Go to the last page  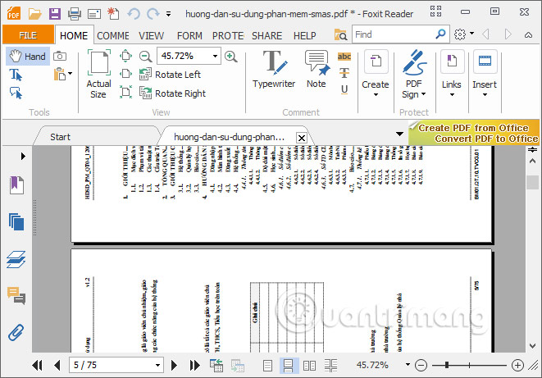pos(194,365)
